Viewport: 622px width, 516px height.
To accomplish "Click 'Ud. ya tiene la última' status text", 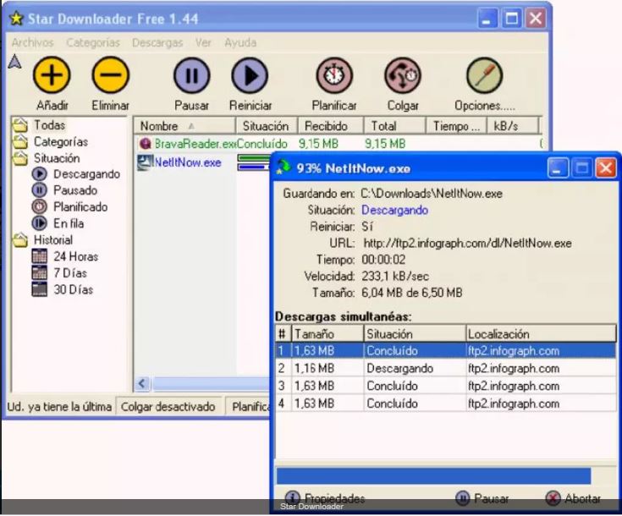I will (59, 407).
